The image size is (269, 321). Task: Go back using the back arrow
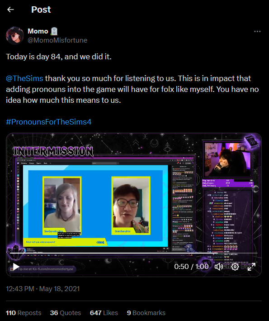click(10, 10)
